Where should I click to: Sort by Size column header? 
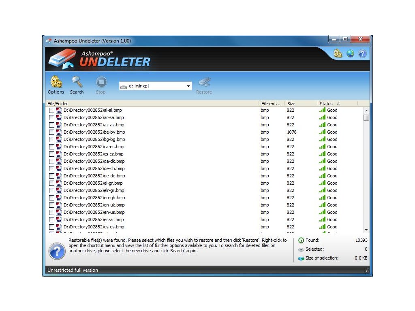tap(301, 104)
